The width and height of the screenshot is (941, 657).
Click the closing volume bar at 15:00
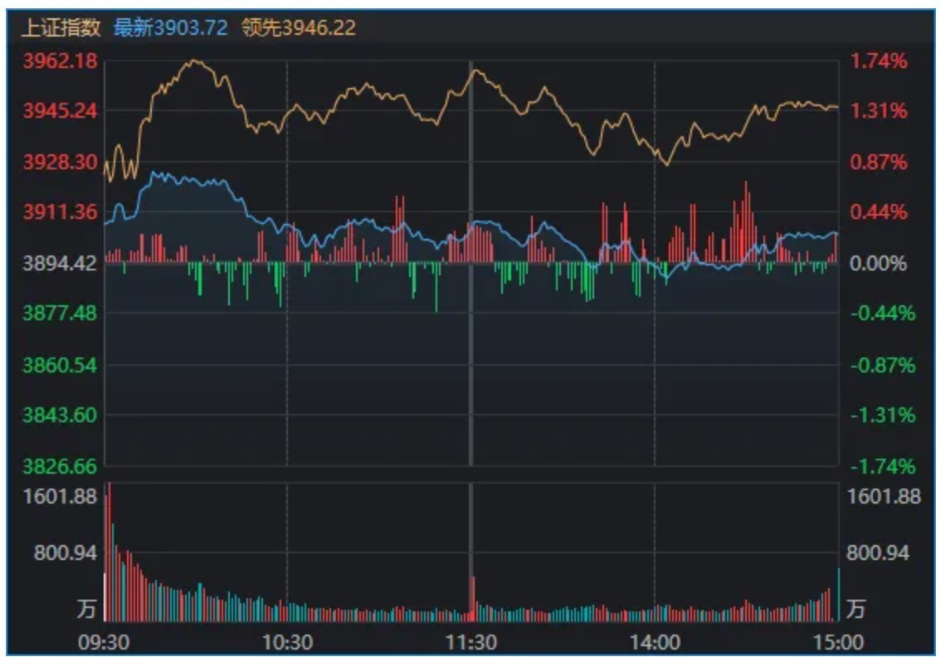(838, 594)
